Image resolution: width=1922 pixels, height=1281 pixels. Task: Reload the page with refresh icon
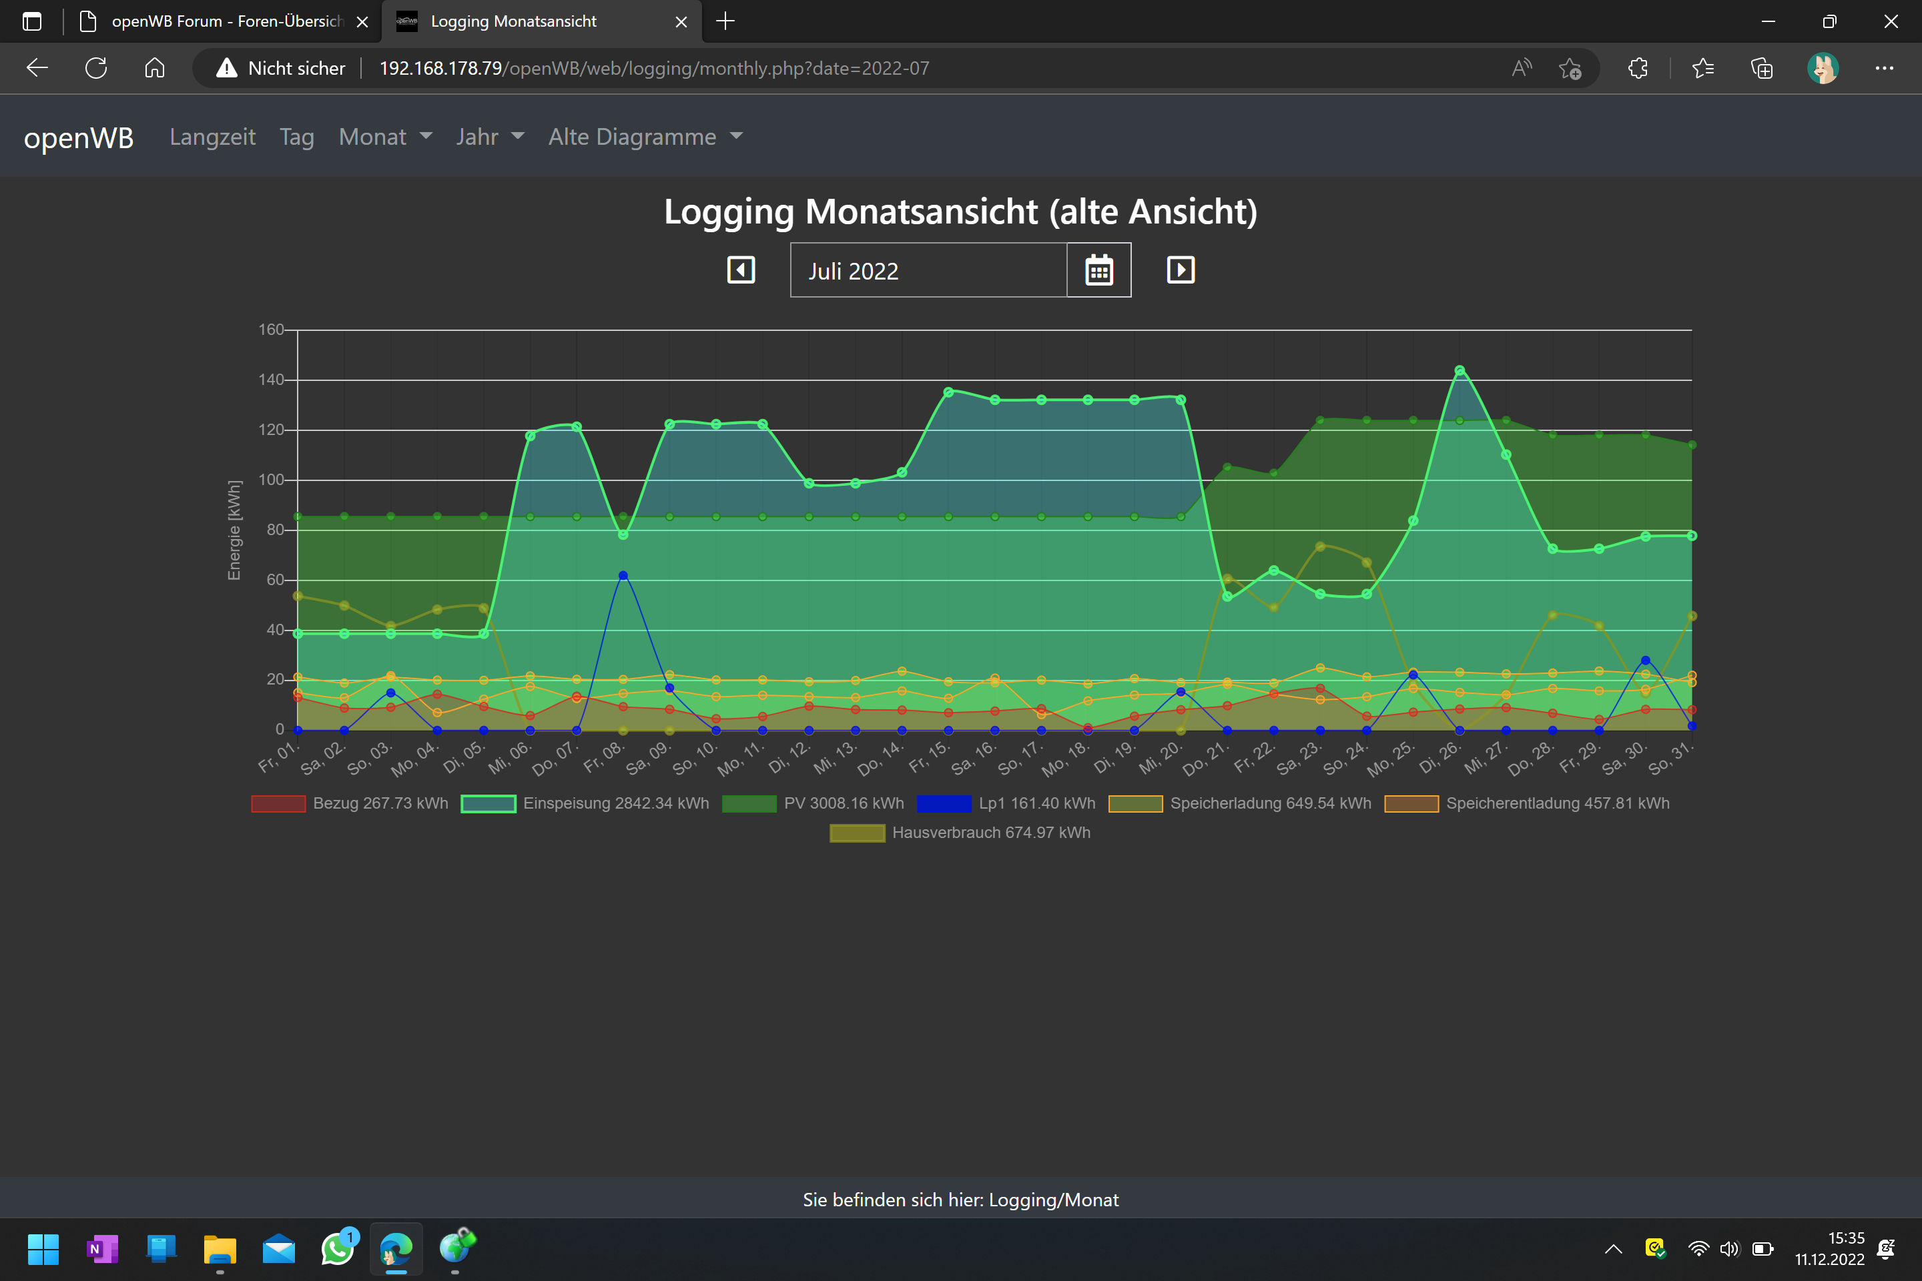pos(96,68)
